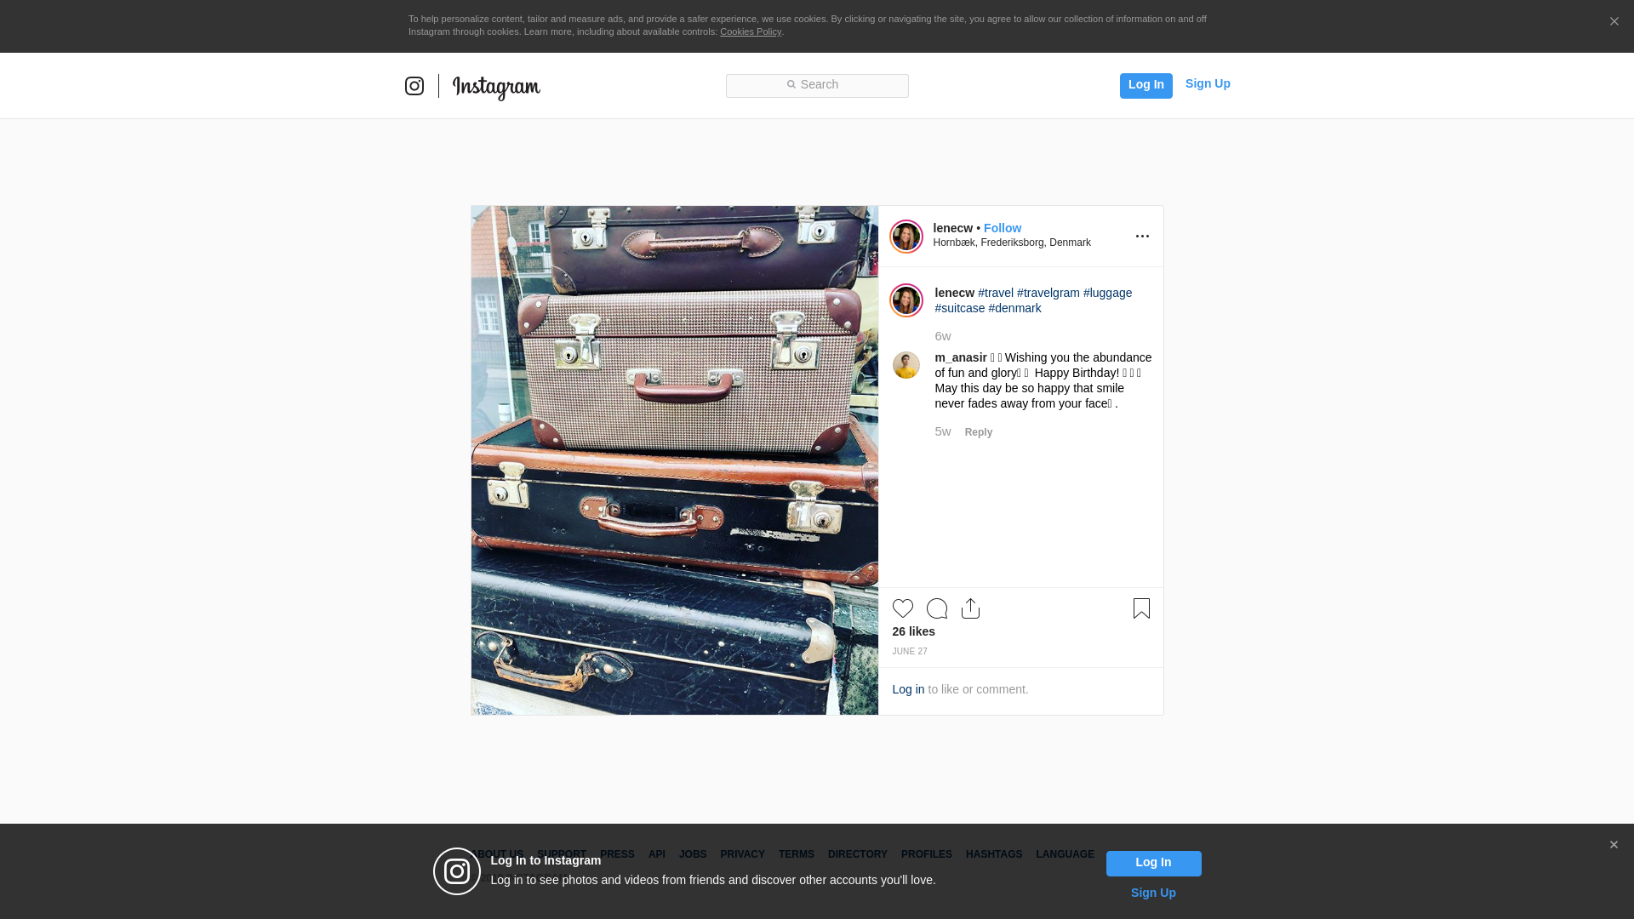The height and width of the screenshot is (919, 1634).
Task: Open the #luggage hashtag link
Action: tap(1107, 293)
